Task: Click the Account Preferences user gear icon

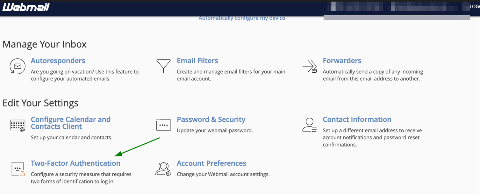Action: coord(163,169)
